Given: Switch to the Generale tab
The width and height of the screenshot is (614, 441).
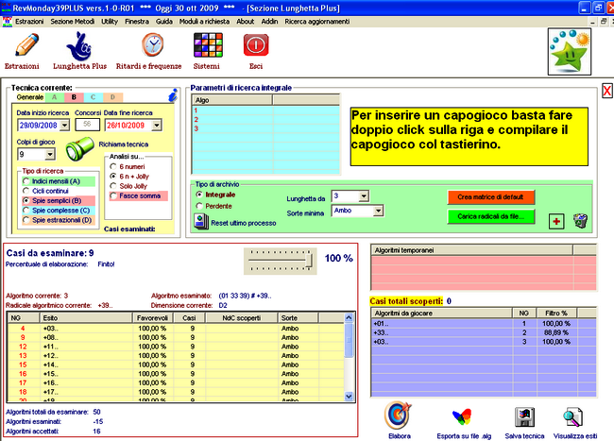Looking at the screenshot, I should pos(30,97).
